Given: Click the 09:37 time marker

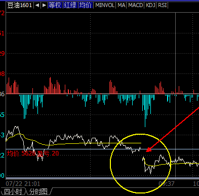Looking at the screenshot, I should [x=167, y=184].
